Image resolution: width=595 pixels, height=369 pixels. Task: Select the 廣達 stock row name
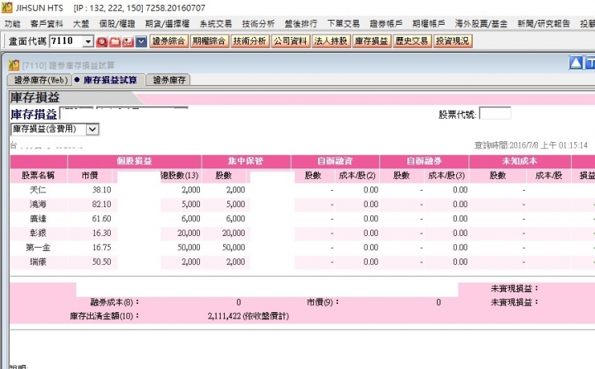tap(38, 219)
